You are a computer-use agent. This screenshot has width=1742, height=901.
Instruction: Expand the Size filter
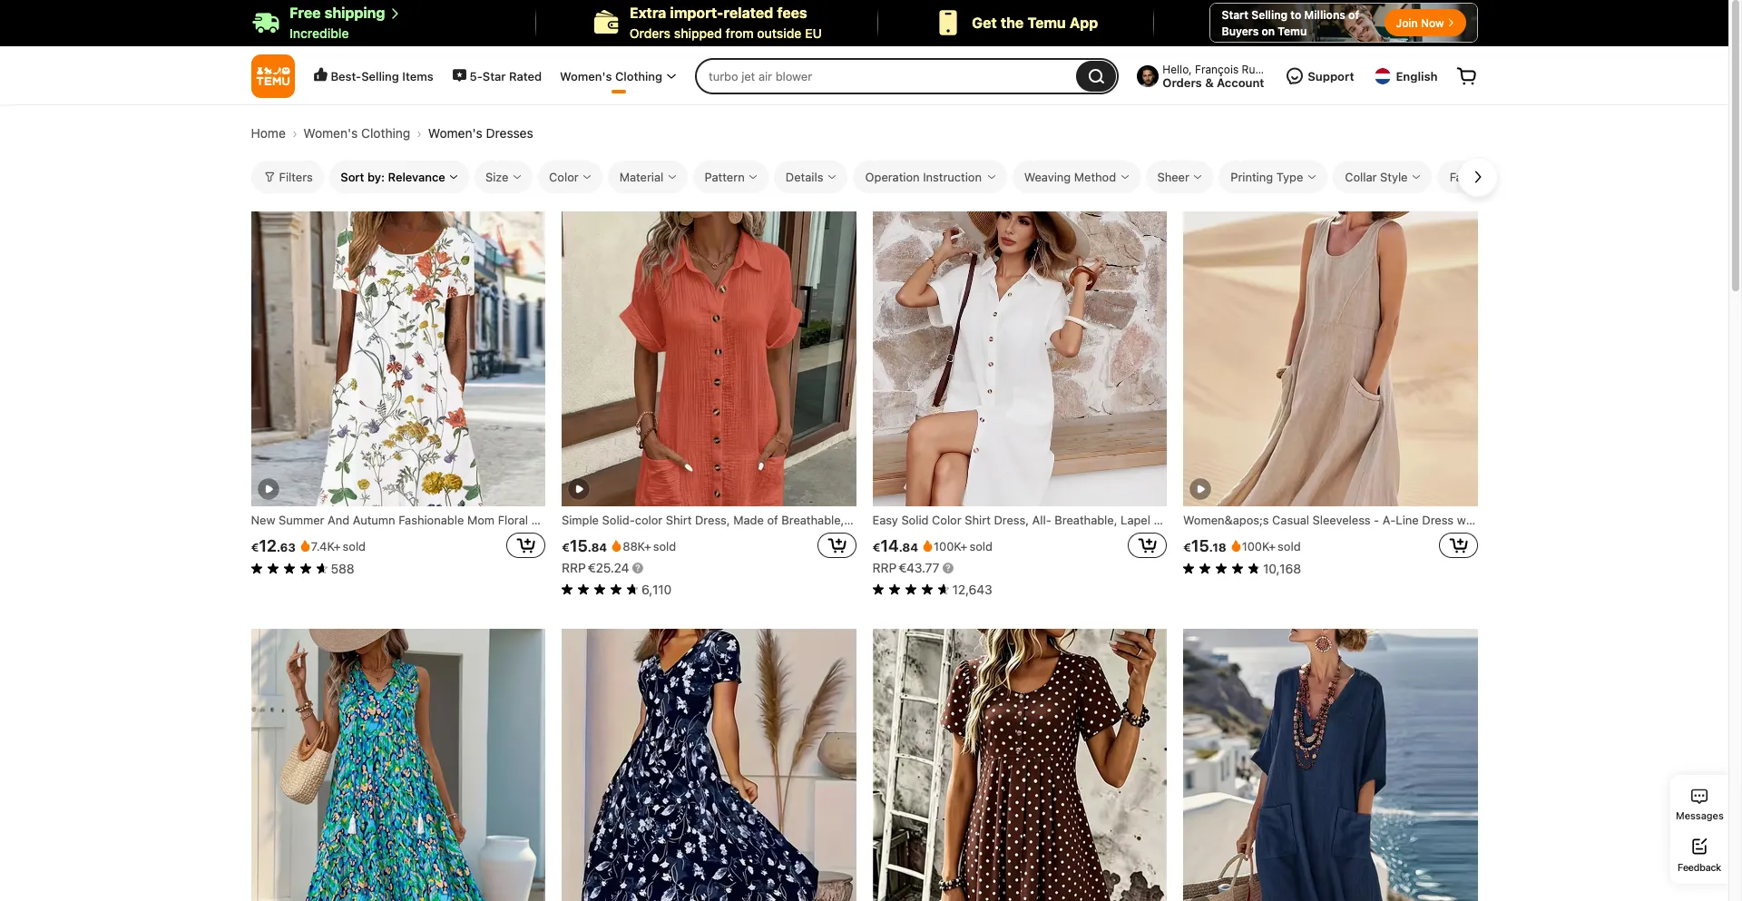504,177
